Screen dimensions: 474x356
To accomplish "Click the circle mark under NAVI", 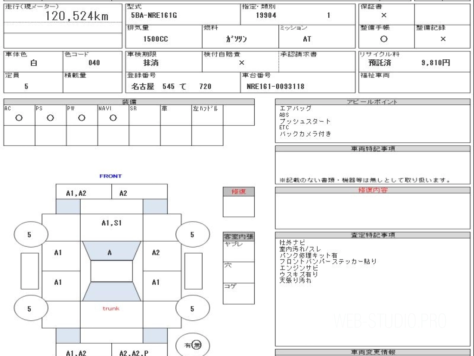I will pyautogui.click(x=113, y=118).
